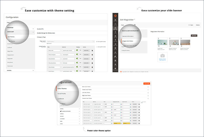204x137 pixels.
Task: Expand the Header Color Theme section
Action: pos(148,90)
